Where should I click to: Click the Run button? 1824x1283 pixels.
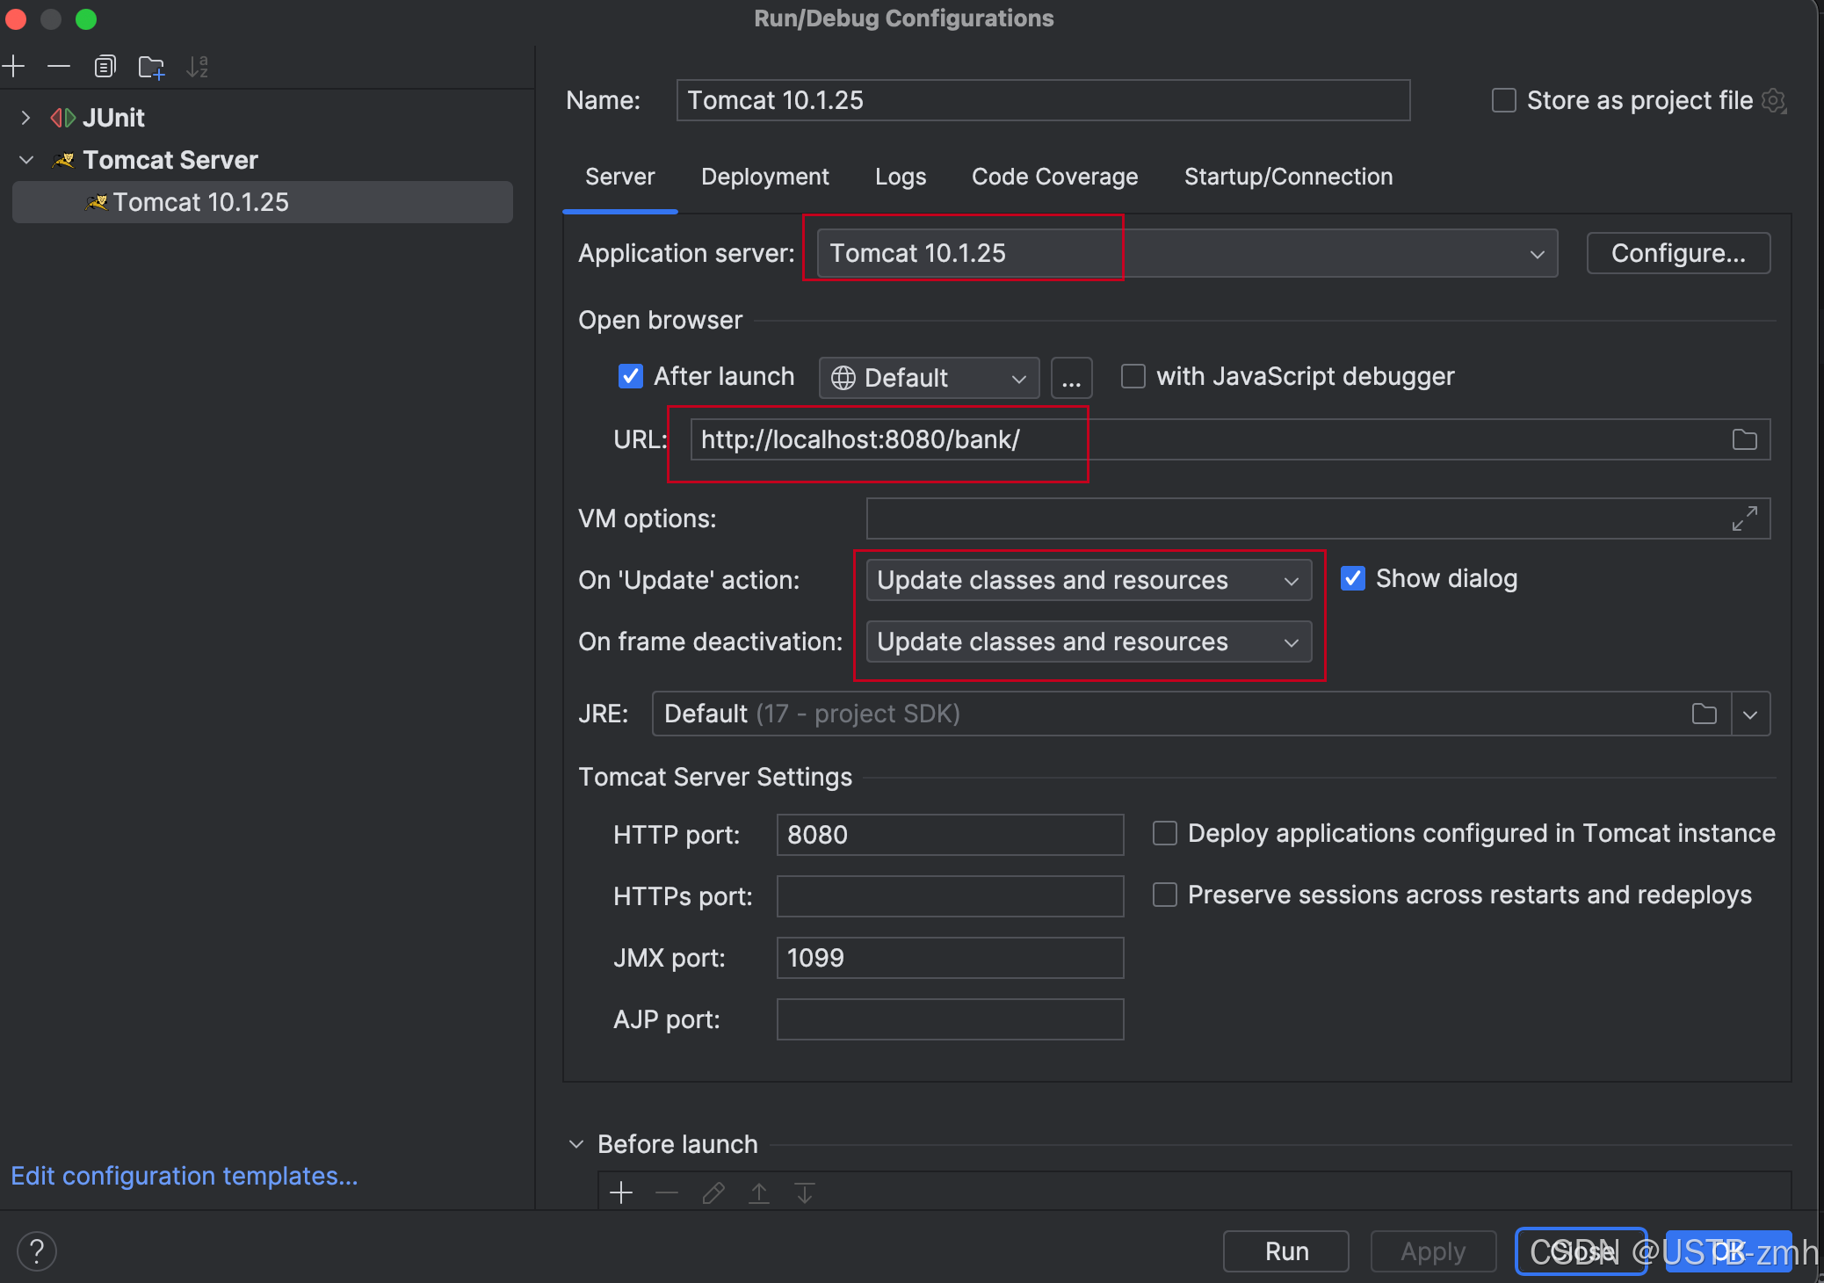1286,1251
